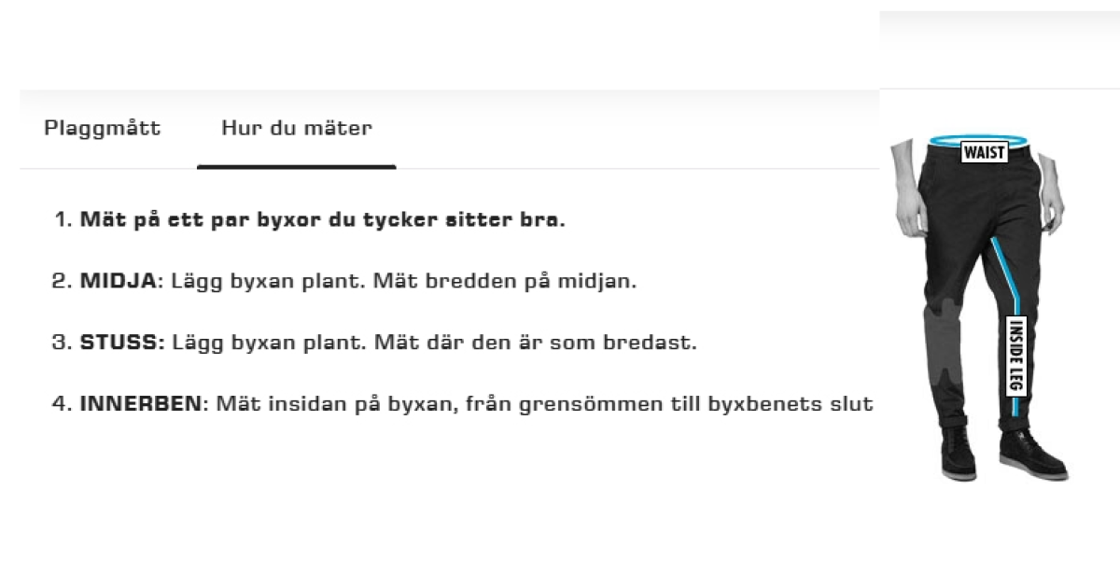The height and width of the screenshot is (588, 1120).
Task: Click the bold INNERBEN heading
Action: point(141,404)
